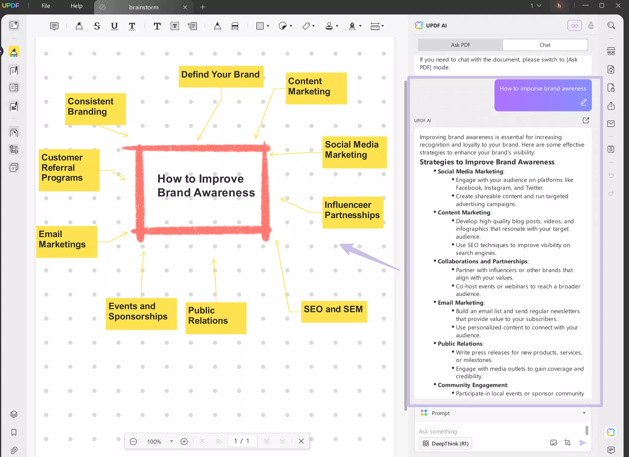Image resolution: width=629 pixels, height=457 pixels.
Task: Select the brainstorm document tab
Action: [x=144, y=7]
